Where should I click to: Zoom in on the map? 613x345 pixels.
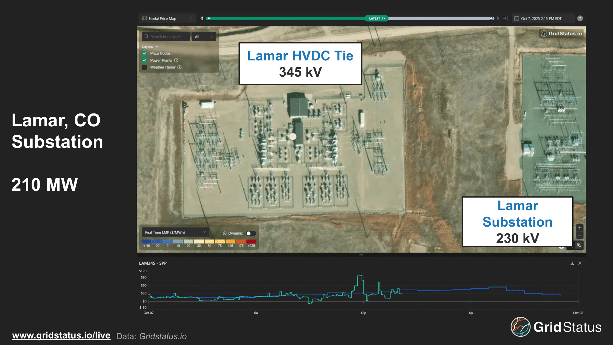(580, 228)
